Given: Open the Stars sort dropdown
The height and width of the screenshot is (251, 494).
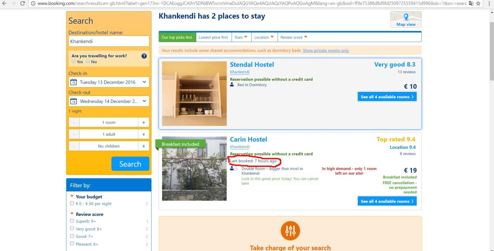Looking at the screenshot, I should 241,37.
